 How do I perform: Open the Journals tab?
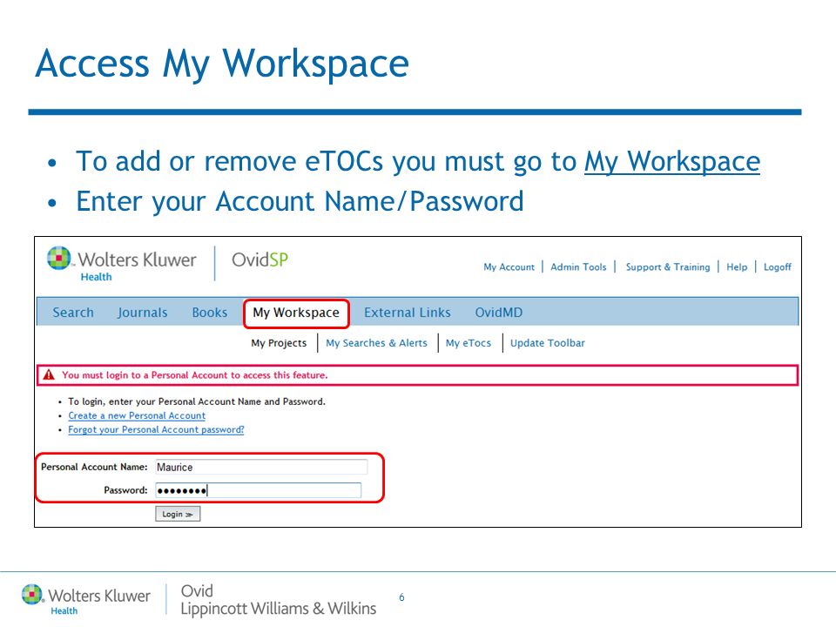[142, 313]
